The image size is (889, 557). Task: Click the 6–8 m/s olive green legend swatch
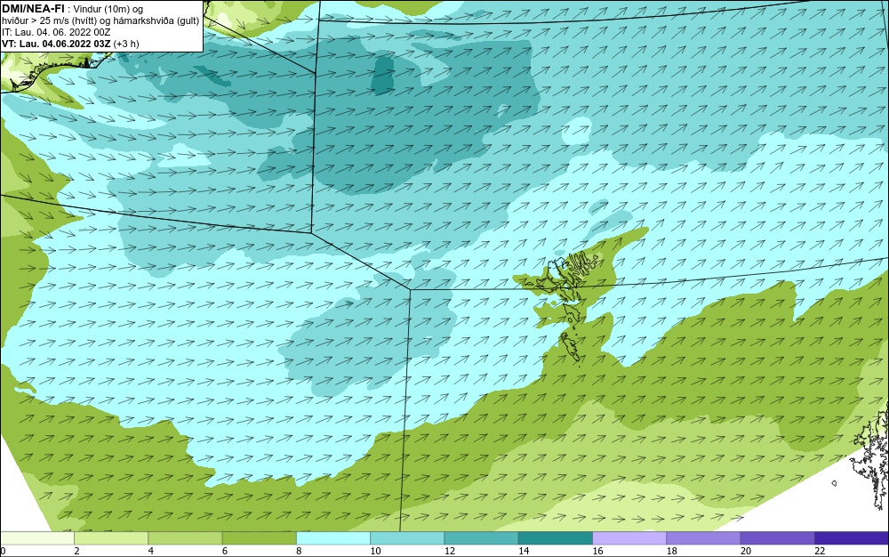coord(259,538)
